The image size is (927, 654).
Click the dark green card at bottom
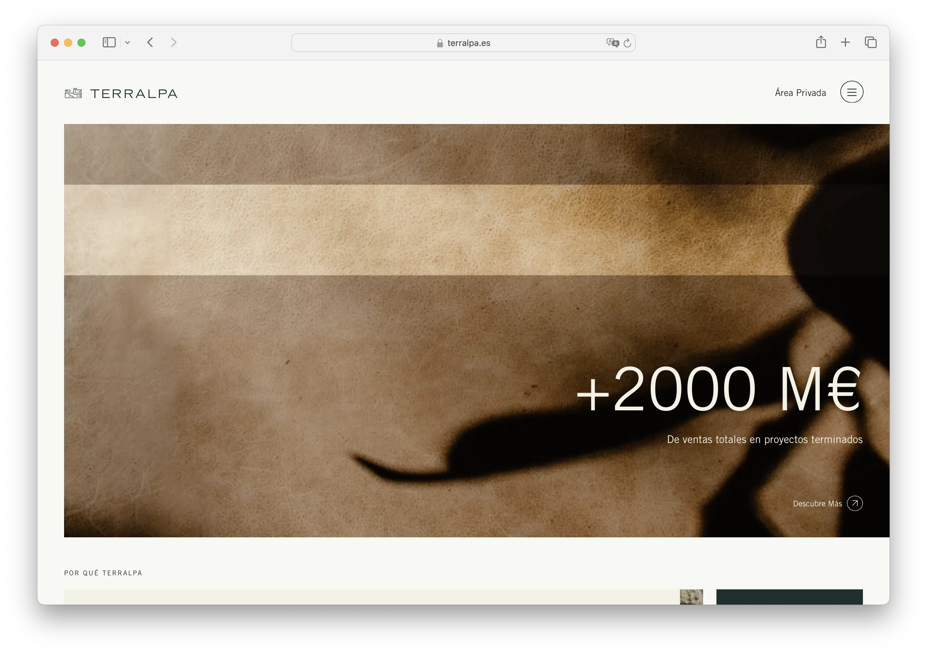pos(789,597)
